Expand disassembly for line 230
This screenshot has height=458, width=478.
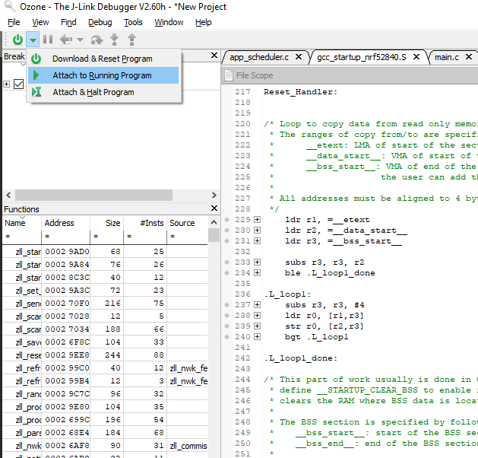tap(258, 230)
